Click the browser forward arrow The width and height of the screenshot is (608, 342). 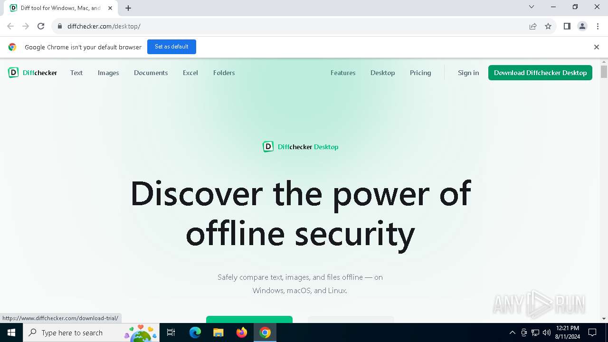[x=26, y=26]
